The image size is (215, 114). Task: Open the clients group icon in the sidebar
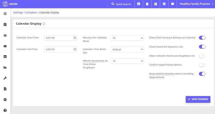point(5,35)
